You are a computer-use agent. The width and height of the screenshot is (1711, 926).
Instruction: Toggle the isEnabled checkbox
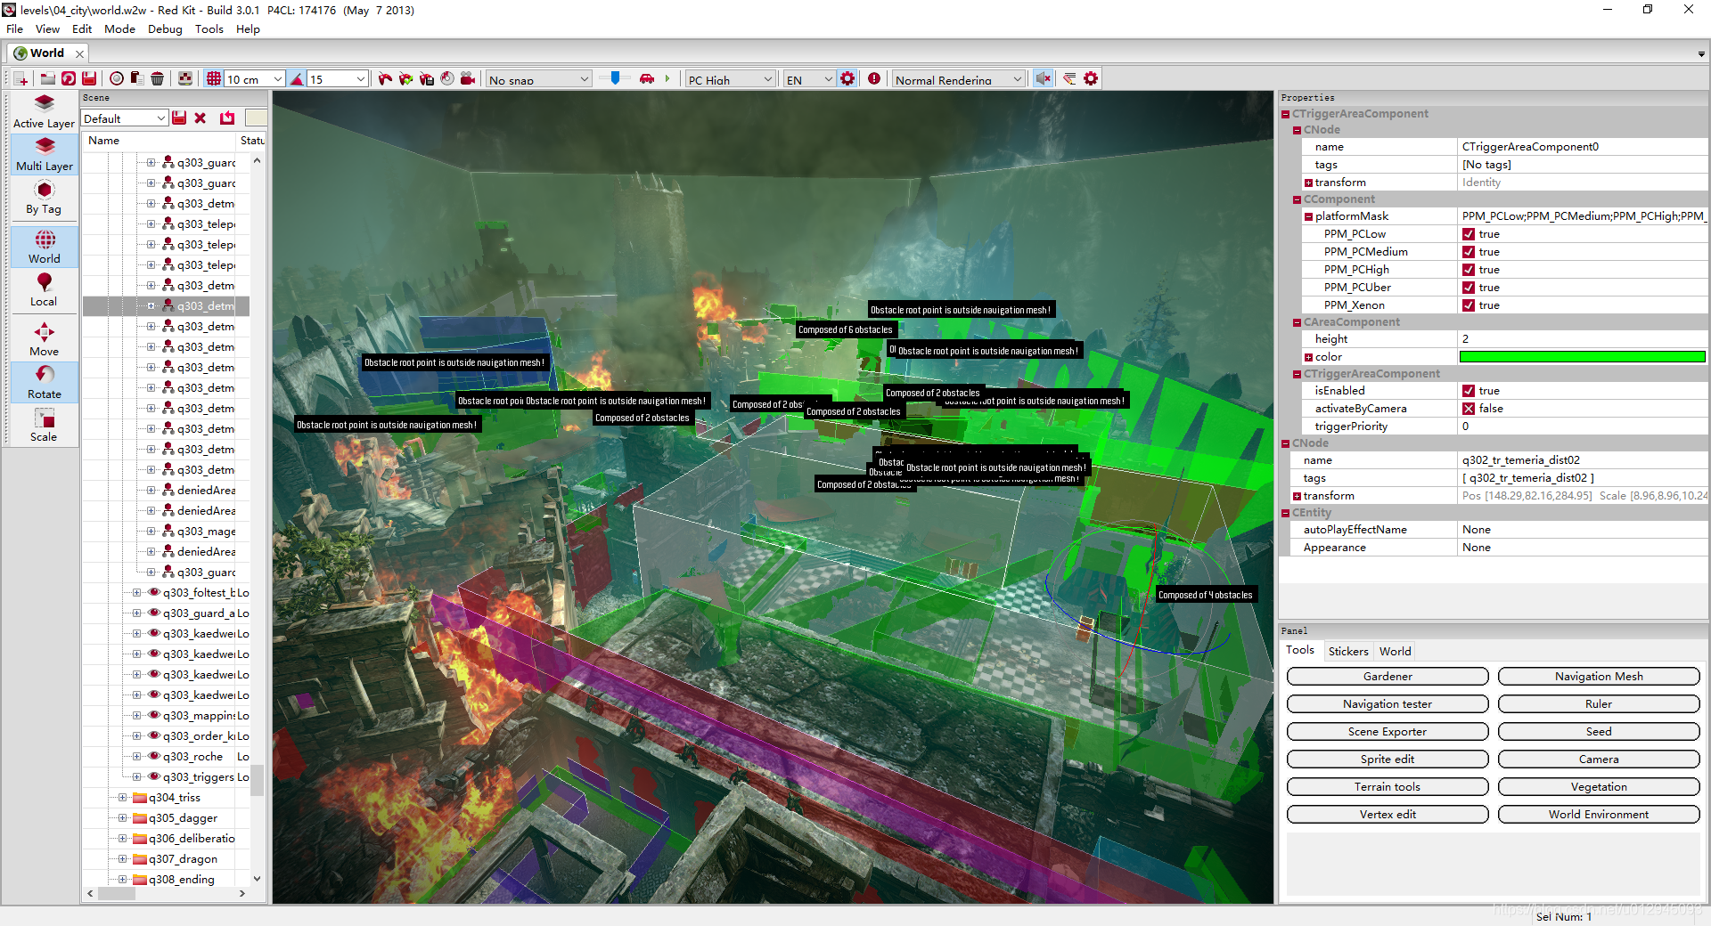(x=1469, y=391)
